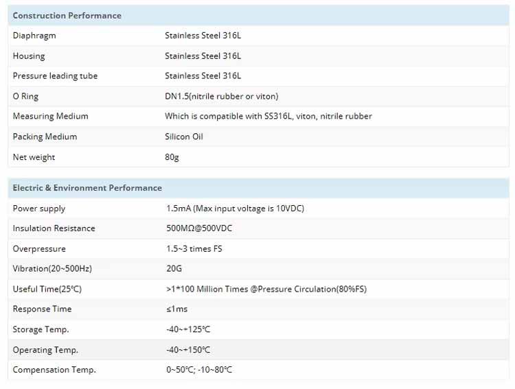
Task: Click the O Ring row label
Action: [25, 97]
